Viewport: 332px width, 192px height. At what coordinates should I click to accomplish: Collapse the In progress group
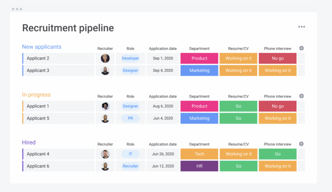click(x=36, y=95)
